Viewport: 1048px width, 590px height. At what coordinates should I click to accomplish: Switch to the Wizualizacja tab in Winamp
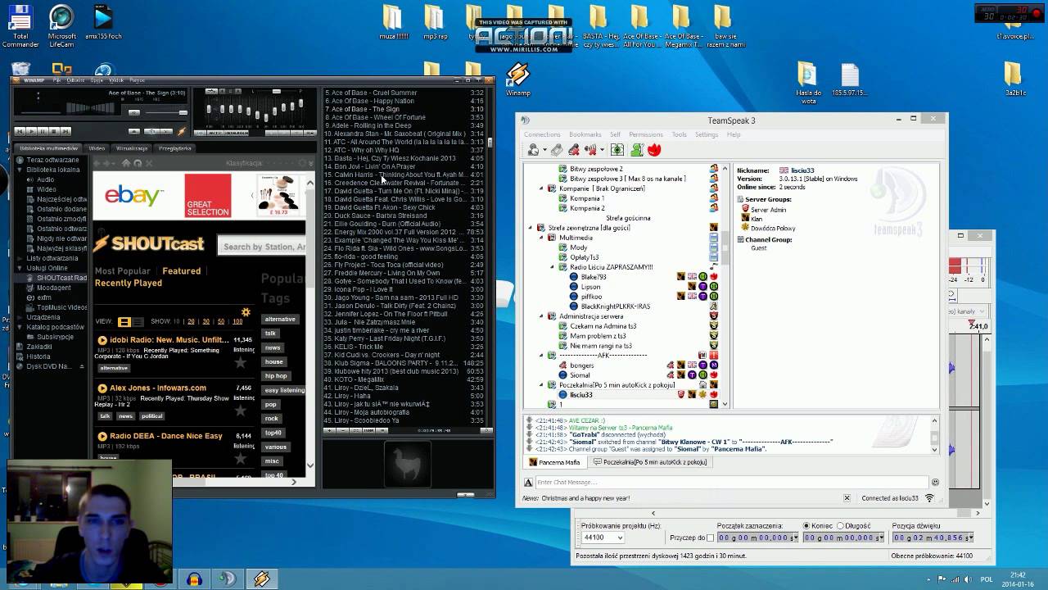132,148
